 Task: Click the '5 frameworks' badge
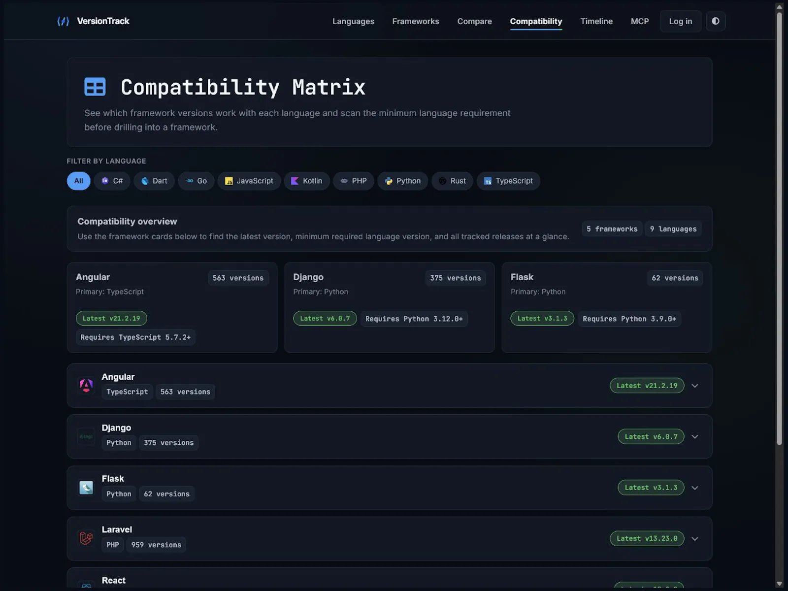(x=612, y=229)
